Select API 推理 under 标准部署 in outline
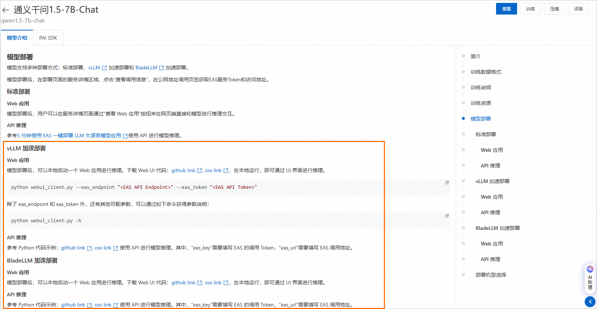This screenshot has height=309, width=597. (x=490, y=166)
